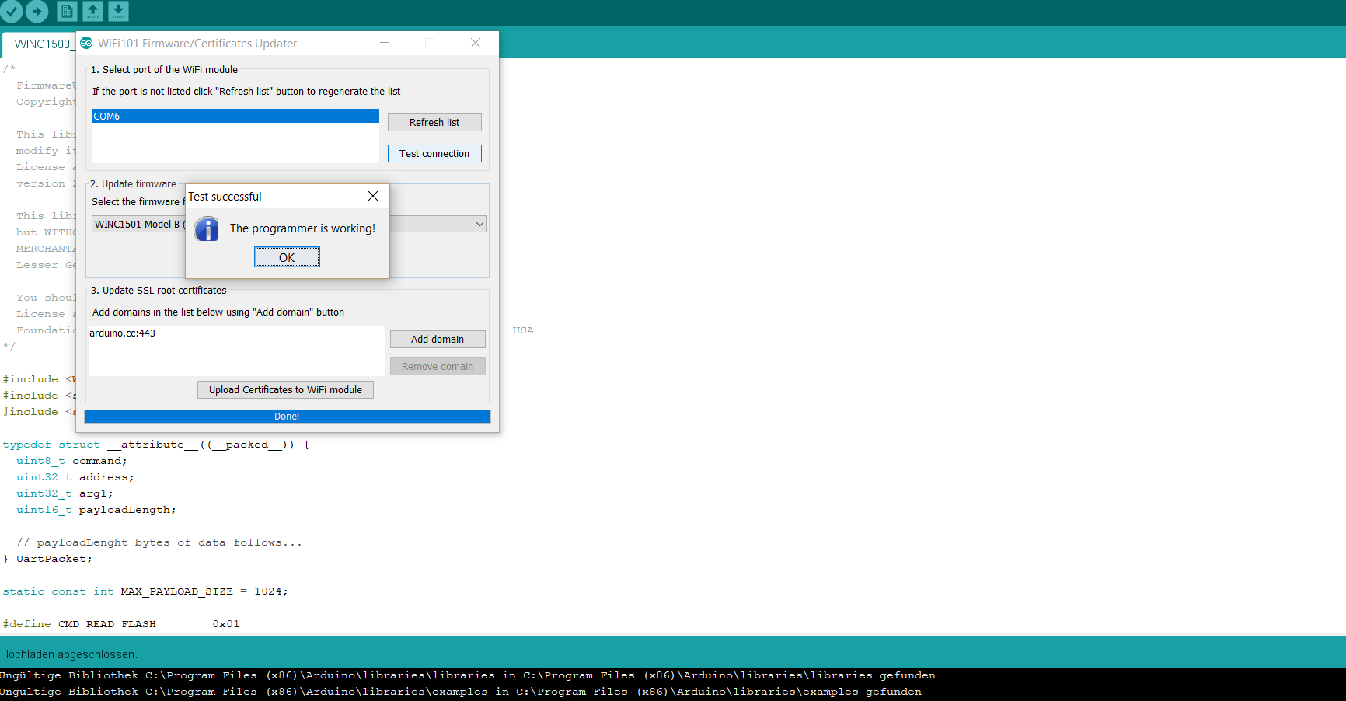Open a sketch with the Open icon
Viewport: 1346px width, 701px height.
tap(92, 11)
